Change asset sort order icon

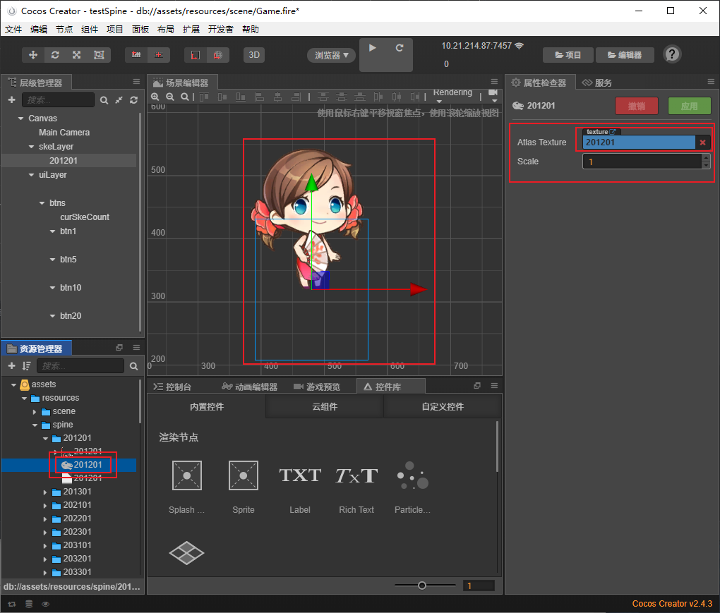(x=26, y=365)
